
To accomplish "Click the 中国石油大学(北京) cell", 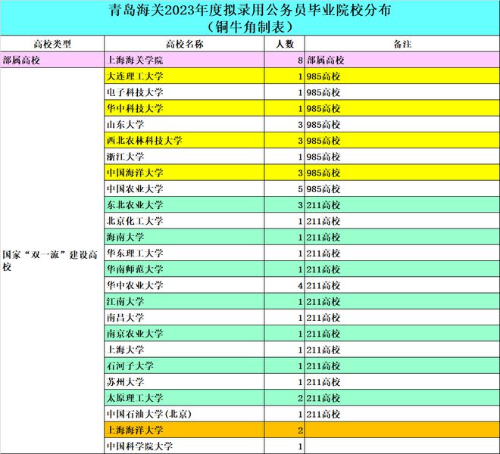I will (x=184, y=414).
